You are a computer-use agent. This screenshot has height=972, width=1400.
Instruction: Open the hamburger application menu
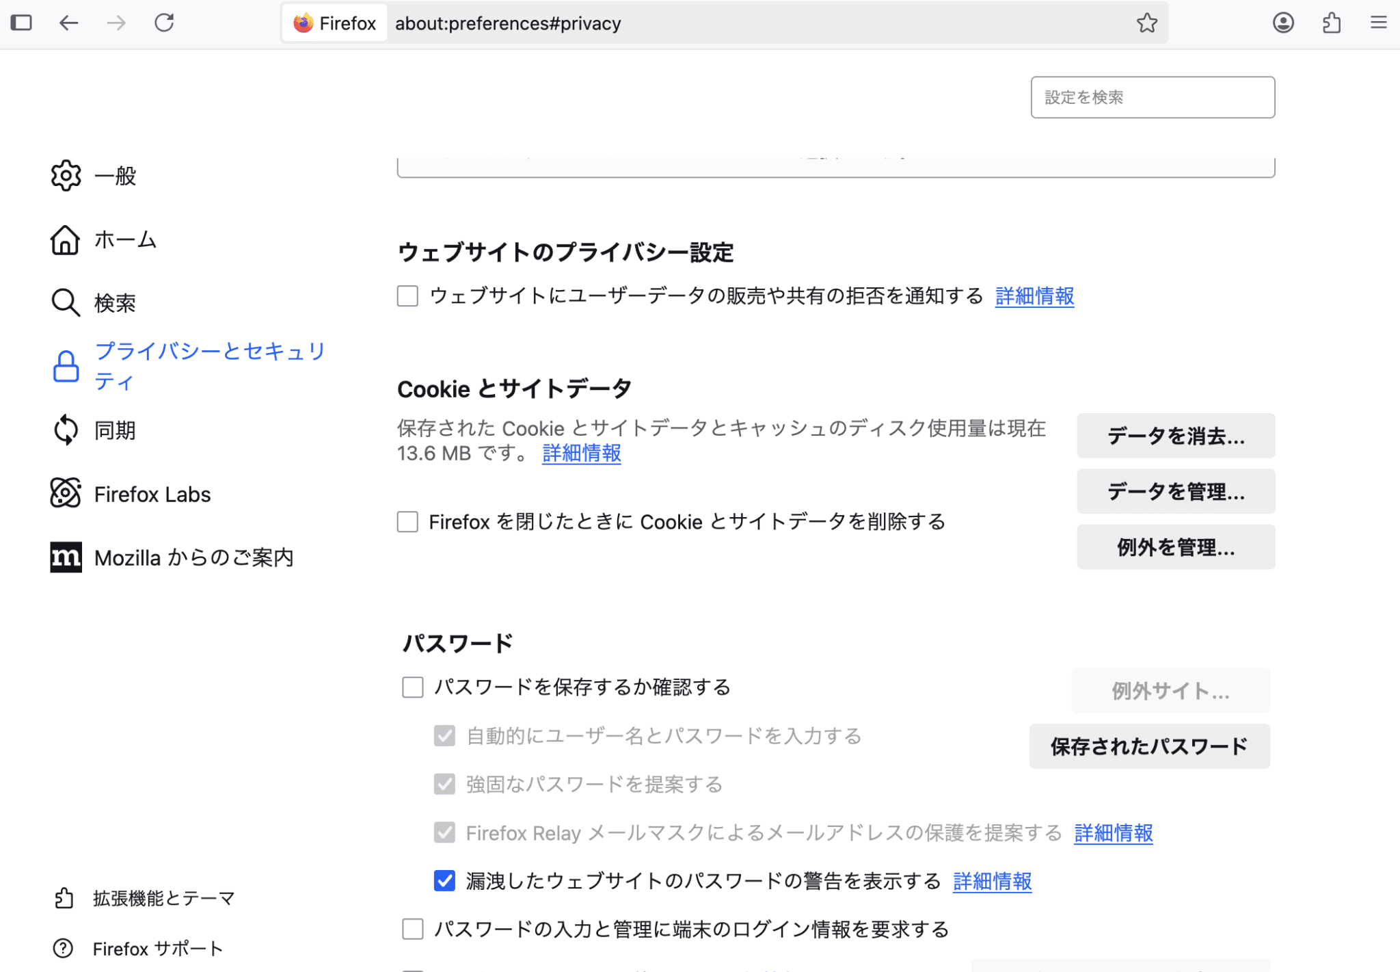[x=1379, y=23]
